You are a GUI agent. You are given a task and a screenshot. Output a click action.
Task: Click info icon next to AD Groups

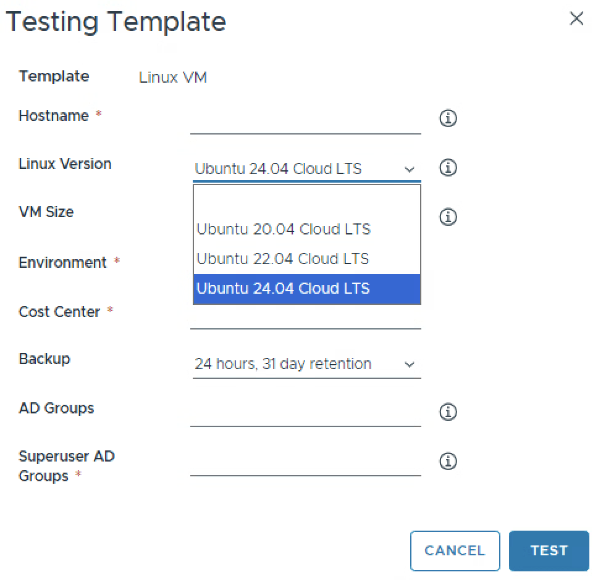(x=448, y=412)
